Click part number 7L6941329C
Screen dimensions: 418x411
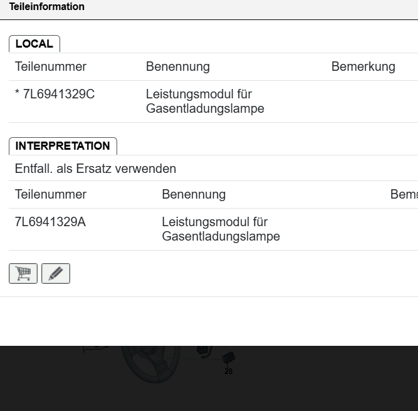tap(59, 94)
